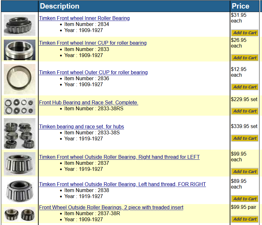Screen dimensions: 262x225
Task: Open Timken bearing and race set for hubs
Action: [81, 127]
